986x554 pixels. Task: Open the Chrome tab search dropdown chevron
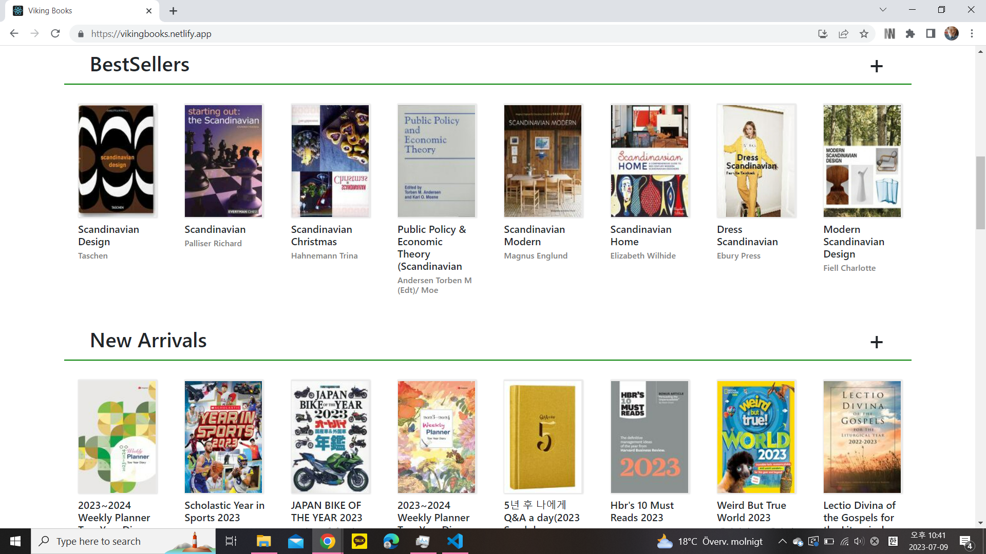(x=883, y=10)
